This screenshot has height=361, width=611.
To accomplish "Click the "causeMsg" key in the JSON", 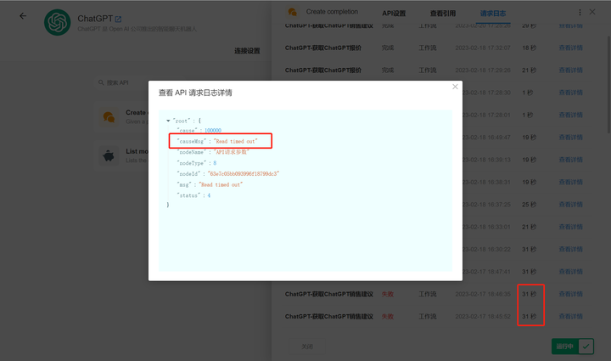I will coord(191,142).
